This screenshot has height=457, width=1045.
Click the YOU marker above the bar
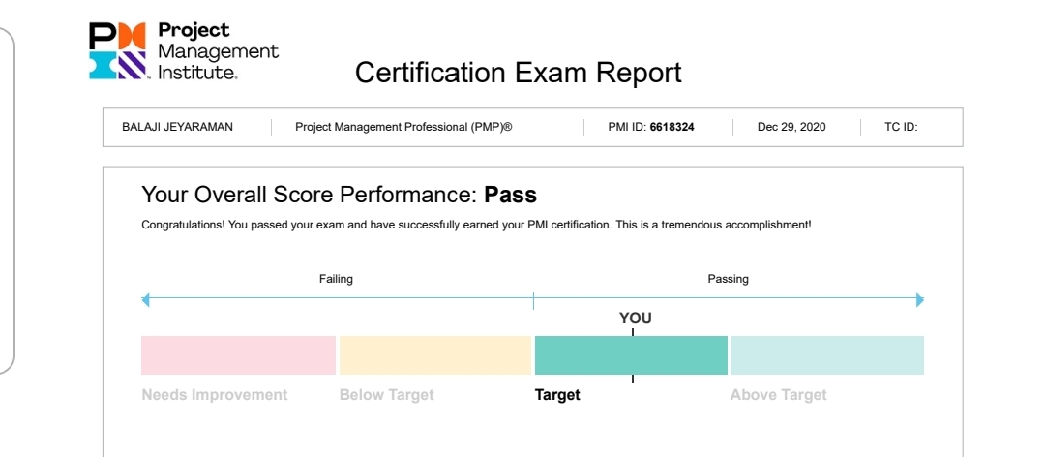tap(635, 319)
